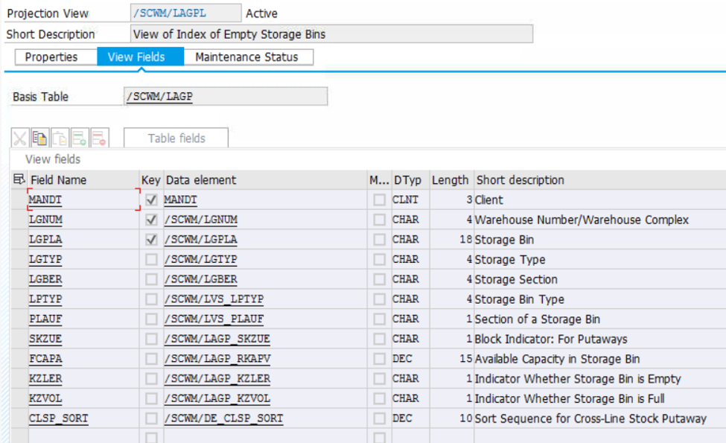The image size is (726, 443).
Task: Open table settings icon beside Field Name header
Action: [x=19, y=179]
